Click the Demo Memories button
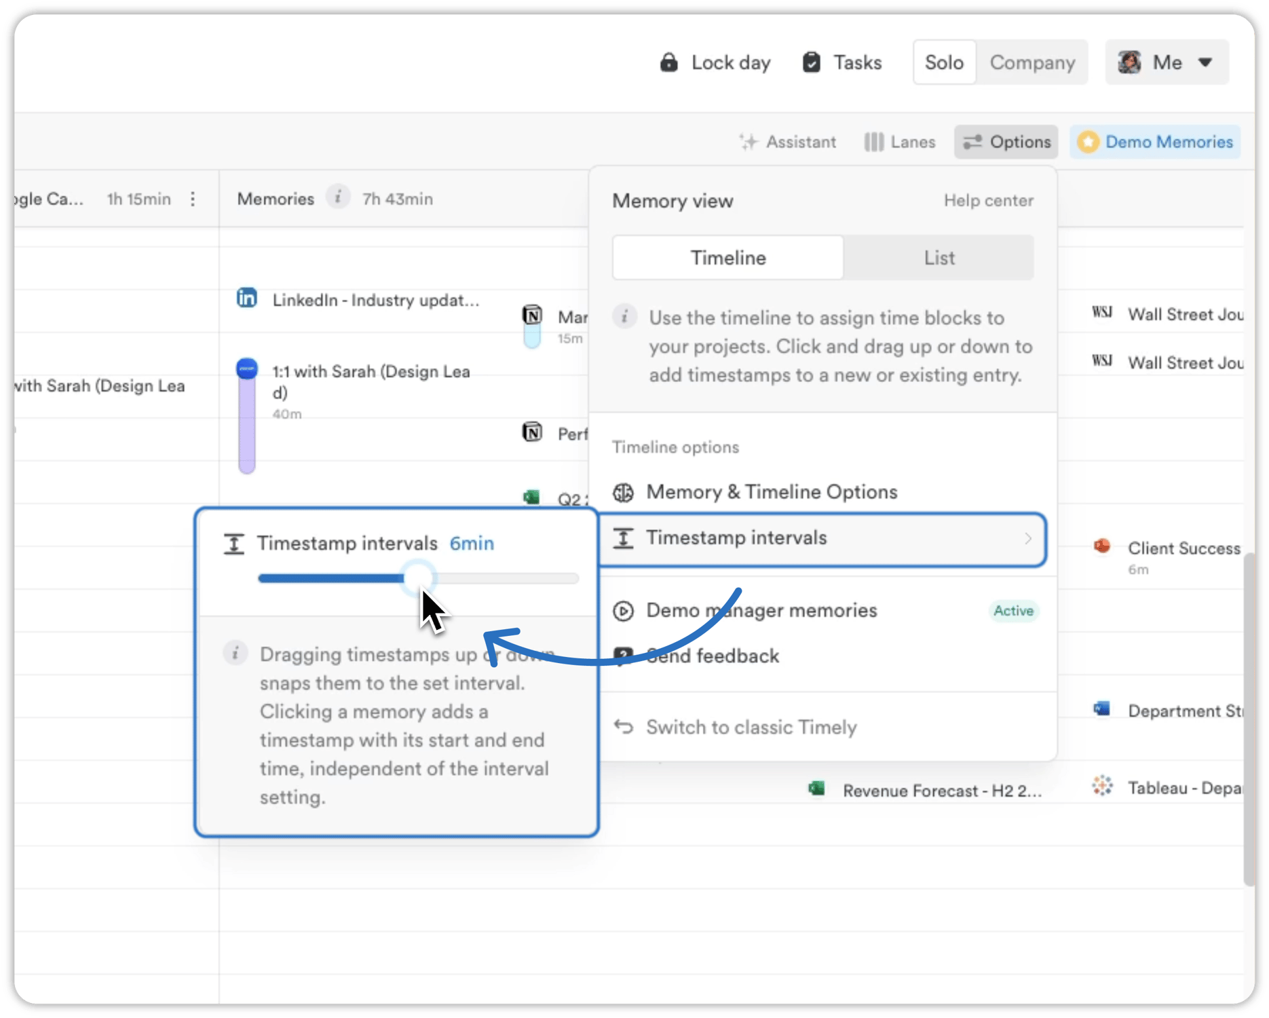Image resolution: width=1269 pixels, height=1018 pixels. 1154,141
